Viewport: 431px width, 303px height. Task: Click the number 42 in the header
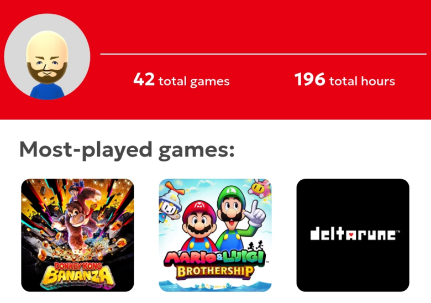pyautogui.click(x=144, y=80)
